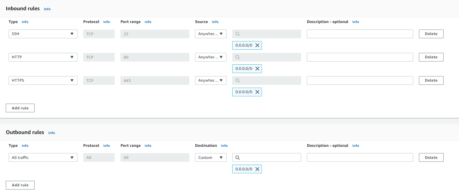Image resolution: width=459 pixels, height=195 pixels.
Task: Click the port range field showing 80
Action: [x=155, y=57]
